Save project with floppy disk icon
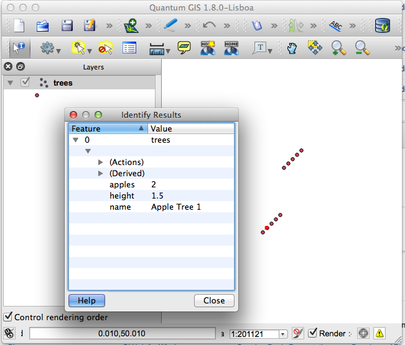Screen dimensions: 405x345 click(x=67, y=25)
